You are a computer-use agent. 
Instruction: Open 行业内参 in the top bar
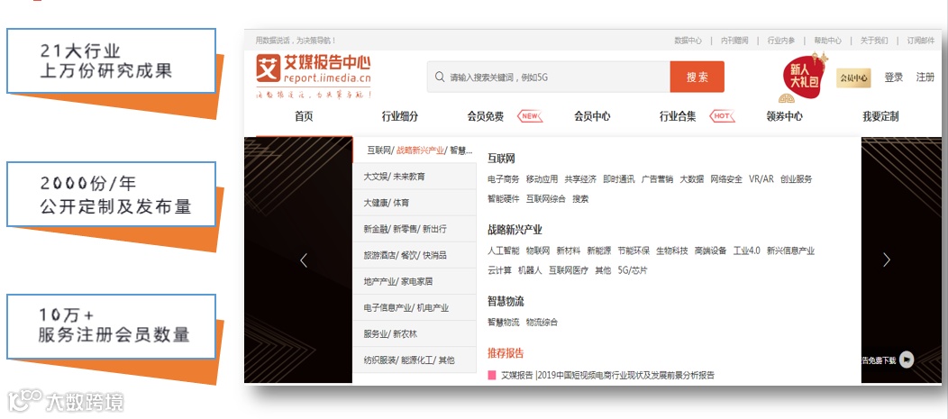tap(781, 41)
